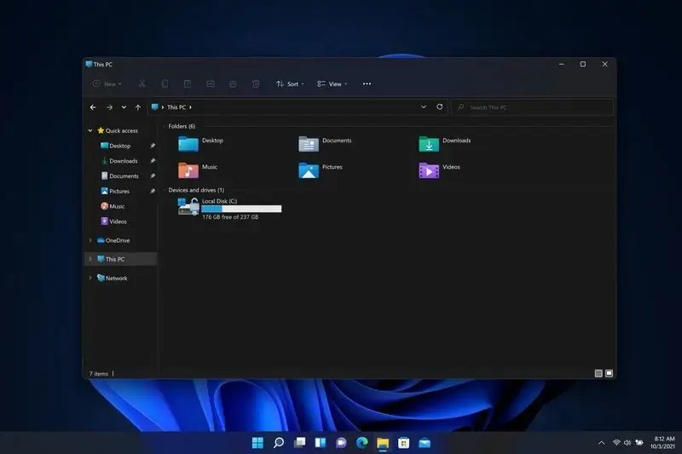Go back with the left arrow

93,107
